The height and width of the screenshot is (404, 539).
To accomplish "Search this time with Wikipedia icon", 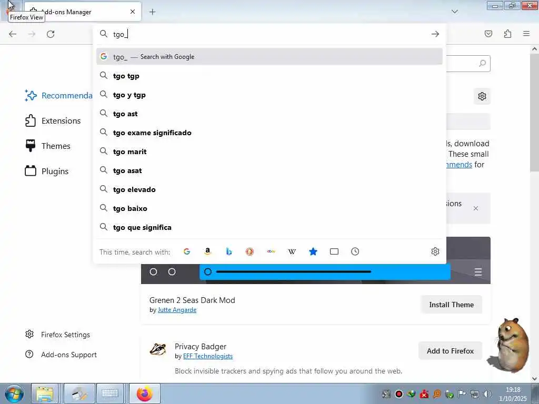I will pos(292,251).
